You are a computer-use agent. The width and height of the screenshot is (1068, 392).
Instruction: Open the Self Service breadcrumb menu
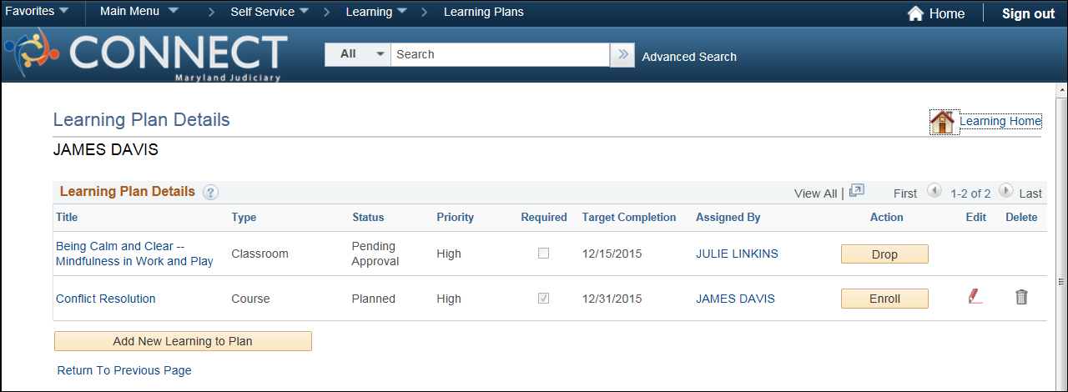pyautogui.click(x=270, y=12)
